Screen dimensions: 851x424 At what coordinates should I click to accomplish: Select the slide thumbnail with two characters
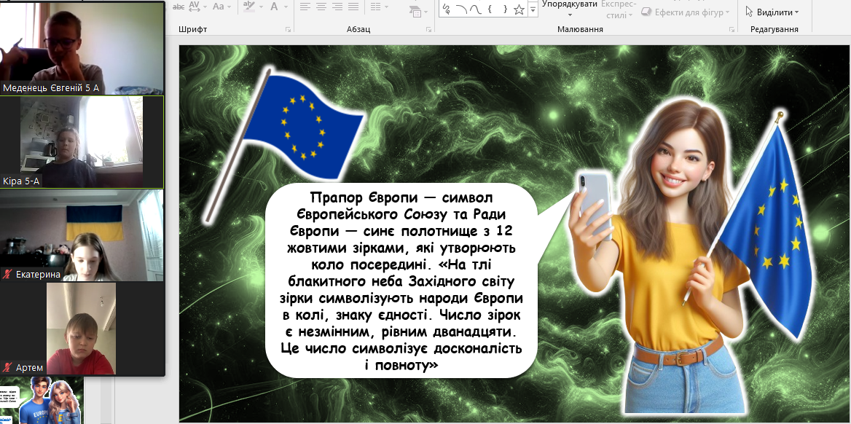41,400
